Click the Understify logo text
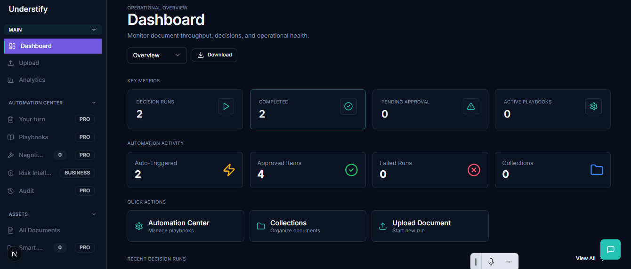Image resolution: width=631 pixels, height=269 pixels. [28, 9]
